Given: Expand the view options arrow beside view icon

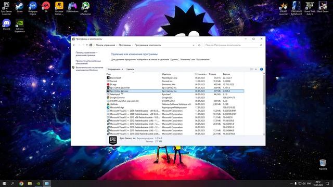Looking at the screenshot, I should (256, 69).
